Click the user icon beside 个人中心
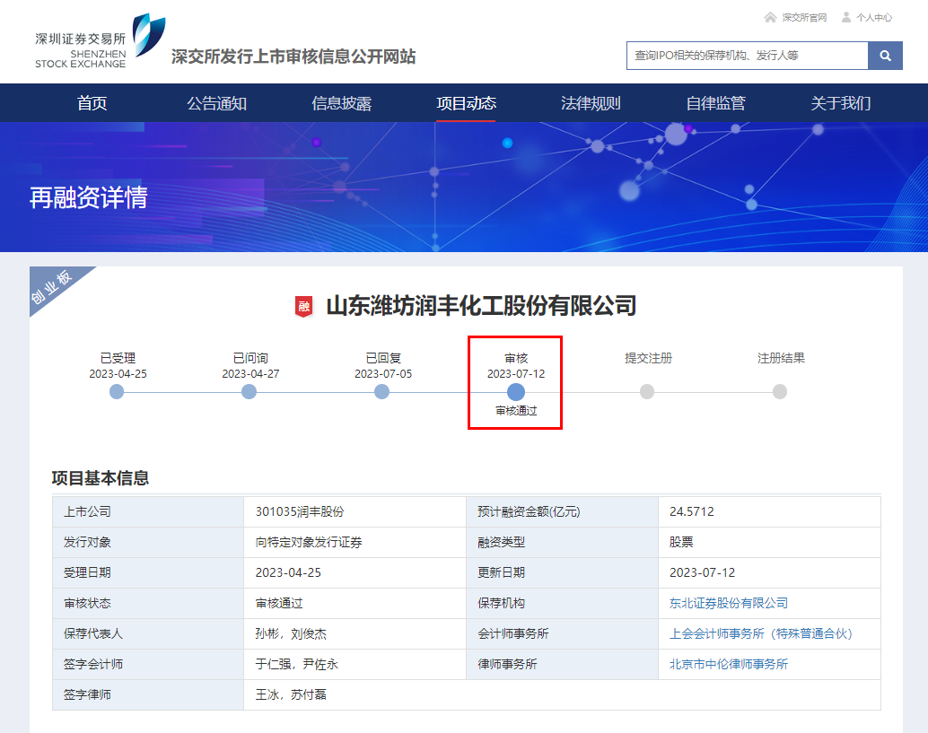The height and width of the screenshot is (733, 928). [x=845, y=17]
